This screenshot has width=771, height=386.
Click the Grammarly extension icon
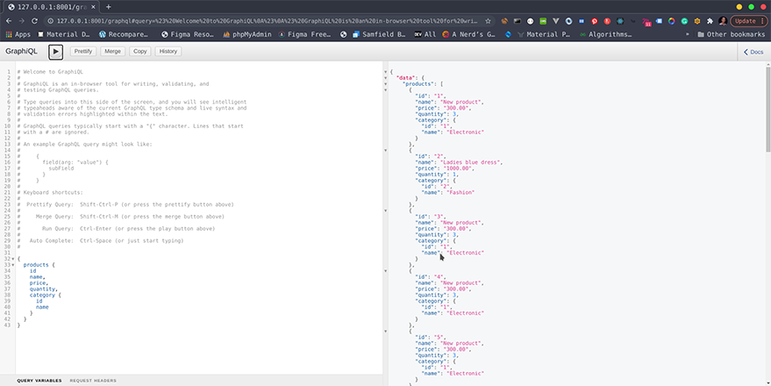click(x=684, y=21)
